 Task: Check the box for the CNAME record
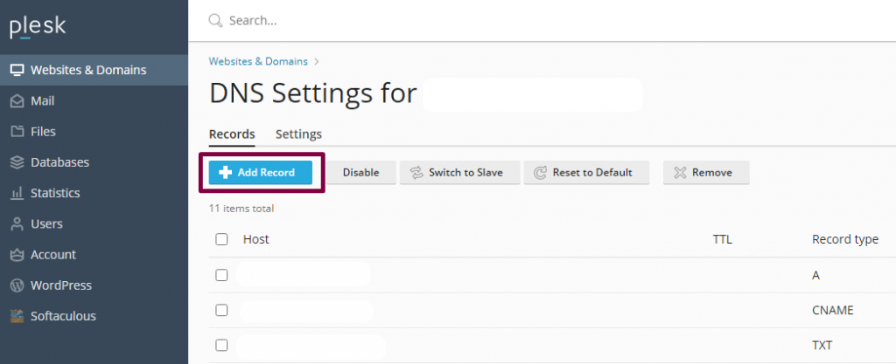pyautogui.click(x=221, y=310)
